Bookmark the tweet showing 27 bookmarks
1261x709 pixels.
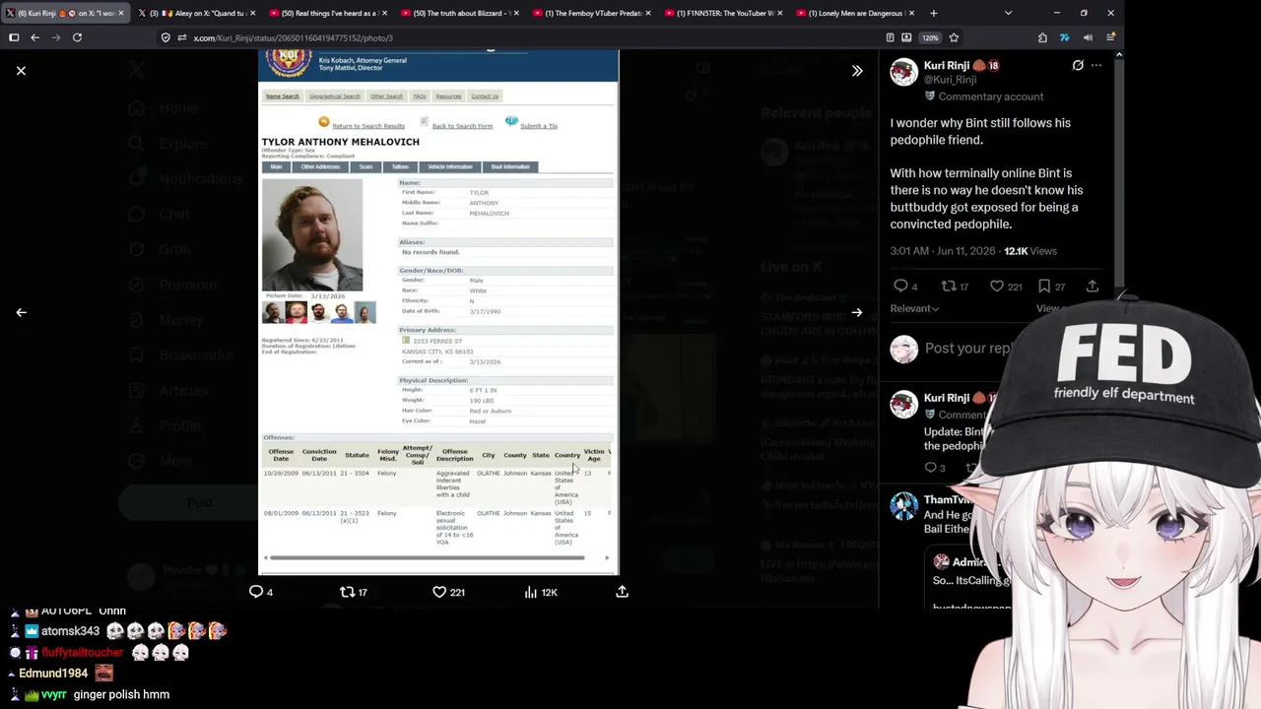click(1053, 287)
